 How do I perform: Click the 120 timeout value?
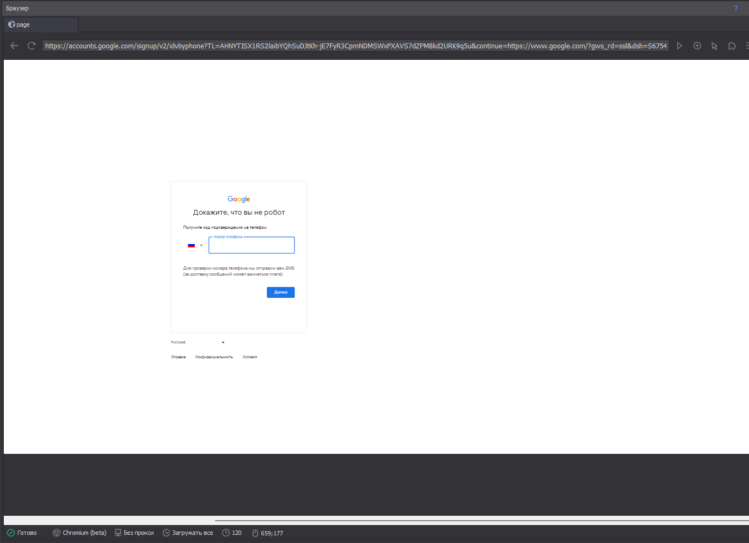(x=237, y=533)
